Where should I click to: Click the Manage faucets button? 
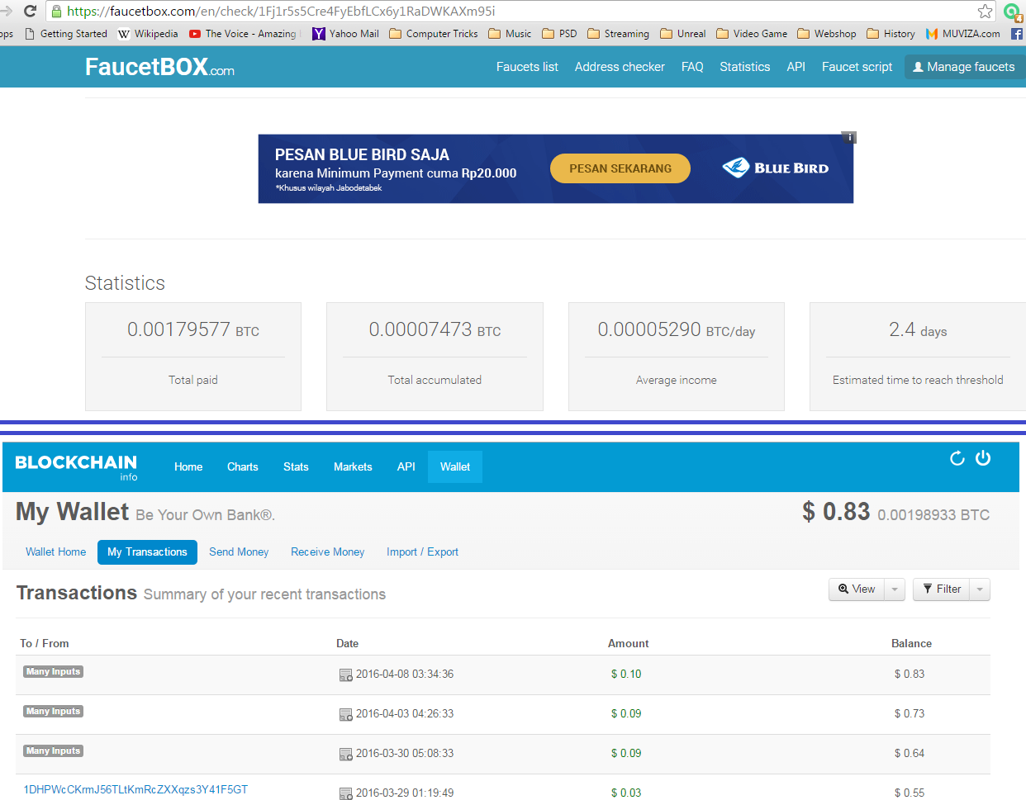point(964,67)
